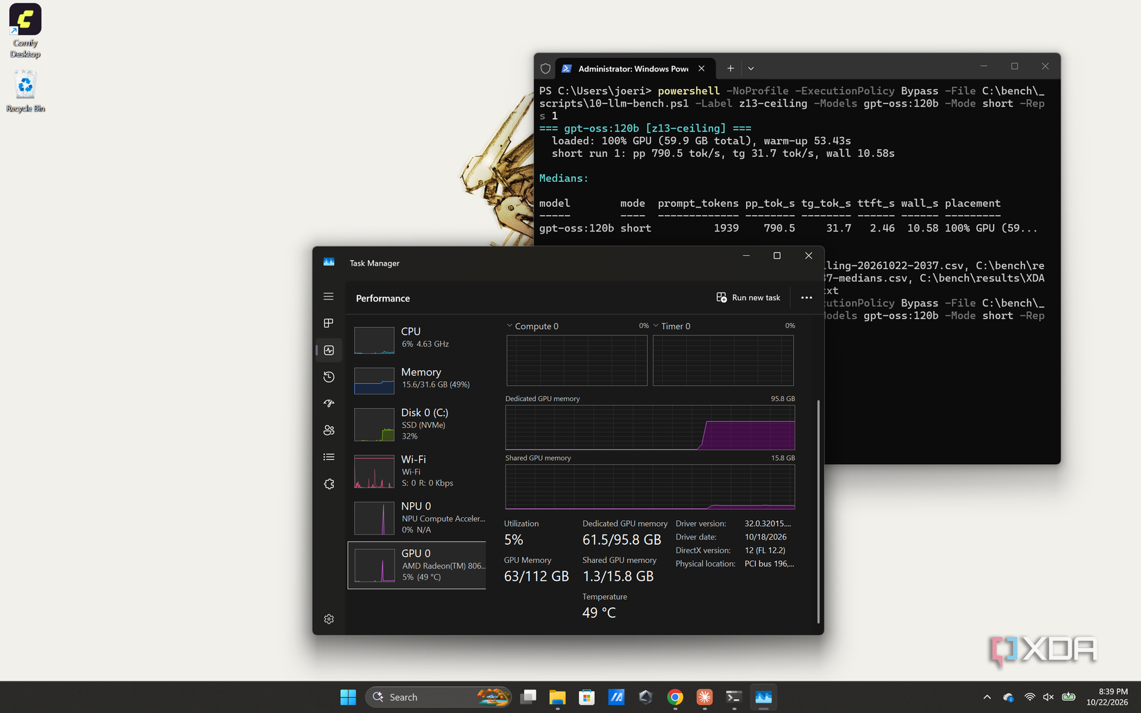
Task: Open the Windows Start menu
Action: pyautogui.click(x=348, y=697)
